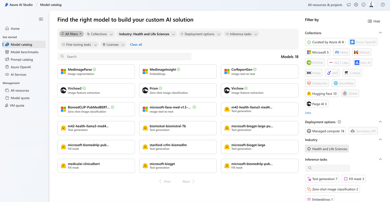Open the Fine-tuning tasks dropdown

click(79, 45)
